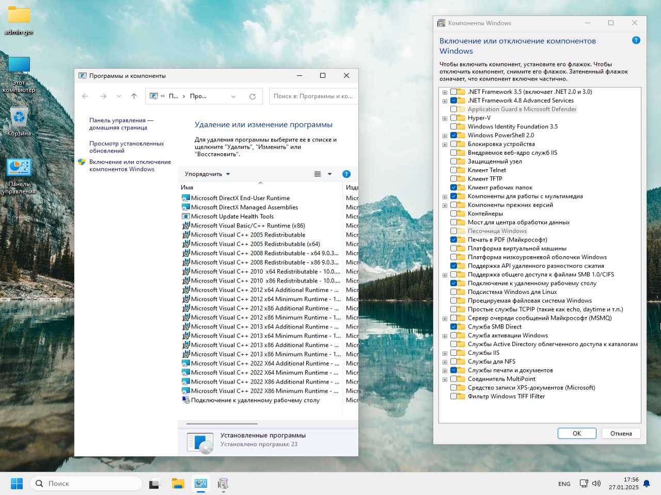Check the Telnet client checkbox
Screen dimensions: 661x495
click(453, 170)
